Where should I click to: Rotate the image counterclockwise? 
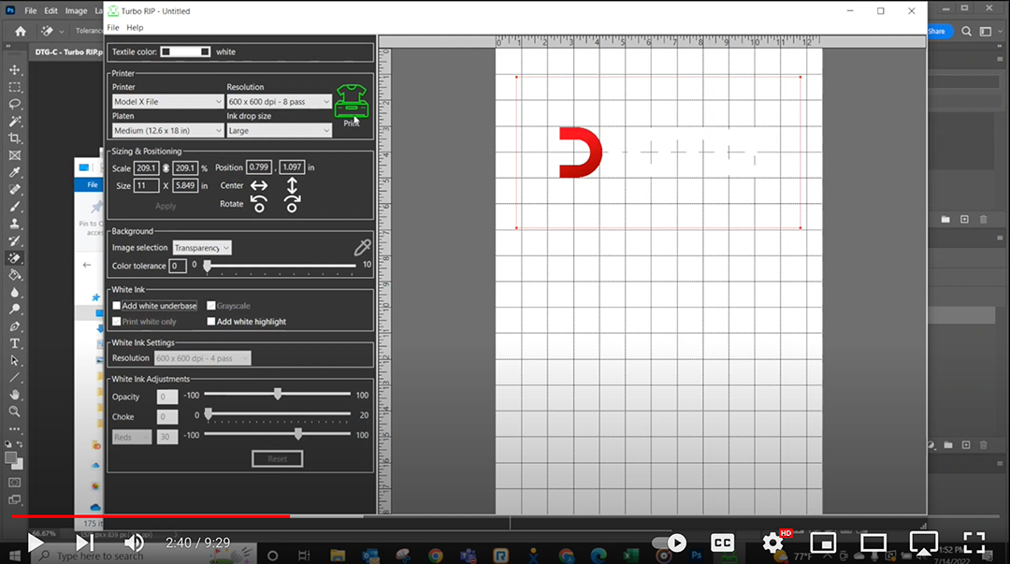(259, 204)
